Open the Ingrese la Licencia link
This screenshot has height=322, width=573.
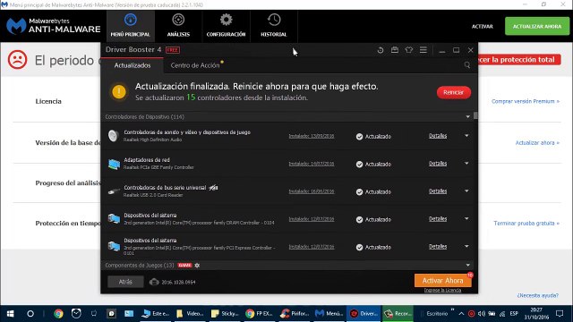point(442,290)
